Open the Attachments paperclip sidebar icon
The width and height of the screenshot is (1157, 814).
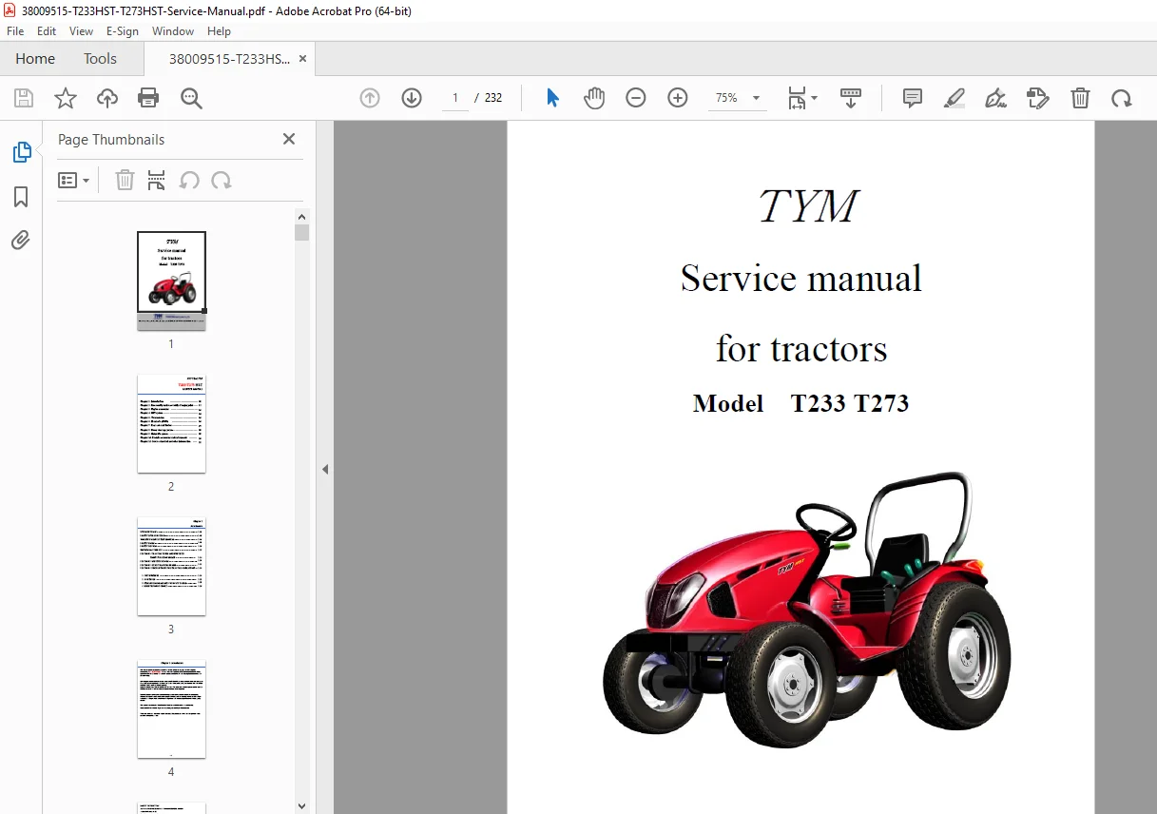tap(21, 240)
